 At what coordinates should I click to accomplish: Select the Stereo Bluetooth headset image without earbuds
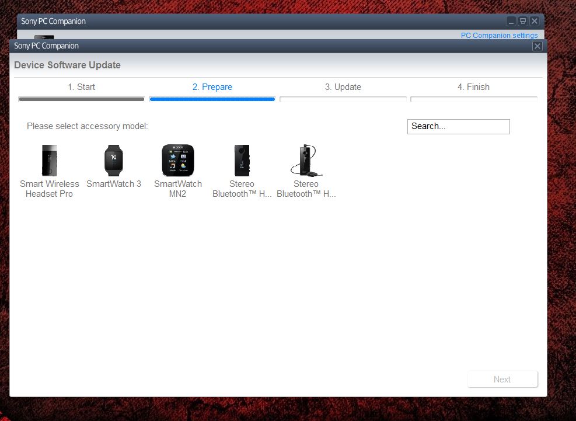pyautogui.click(x=242, y=160)
